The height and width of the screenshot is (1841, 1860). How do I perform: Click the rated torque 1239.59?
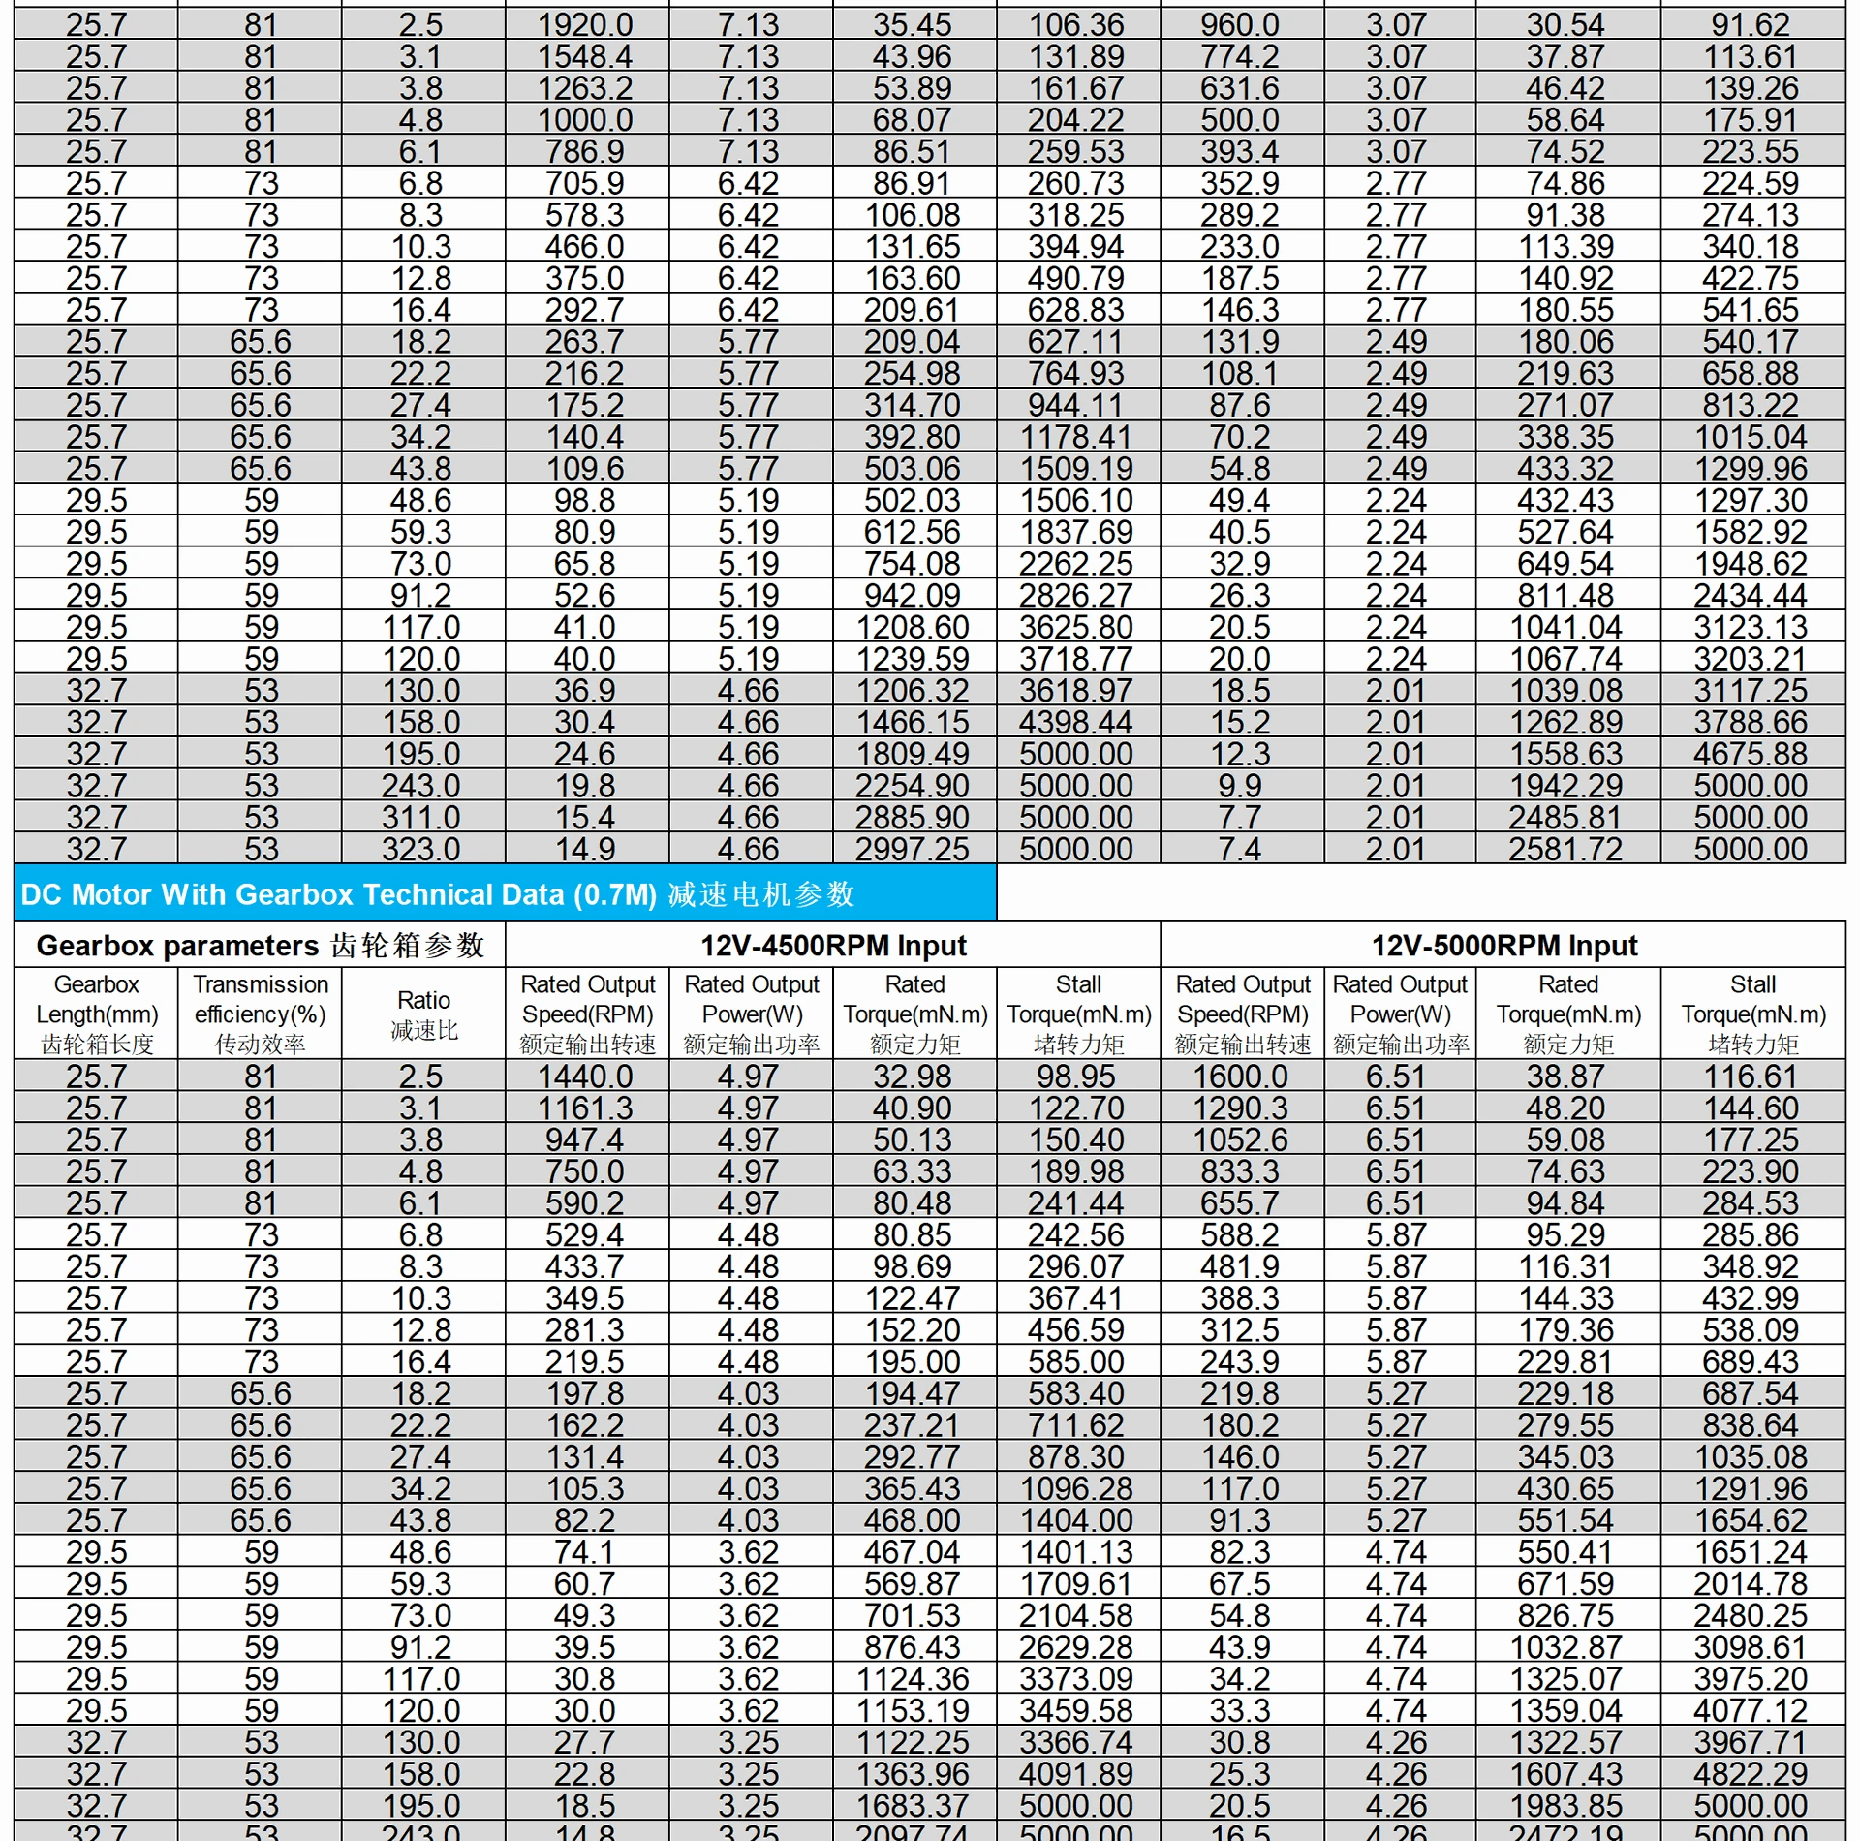913,659
